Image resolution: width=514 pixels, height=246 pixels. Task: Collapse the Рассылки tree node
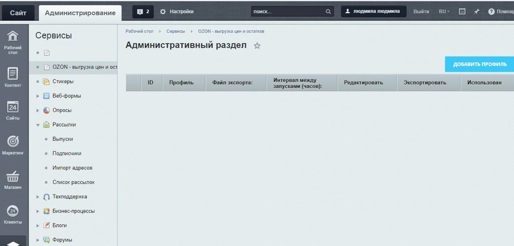click(38, 125)
